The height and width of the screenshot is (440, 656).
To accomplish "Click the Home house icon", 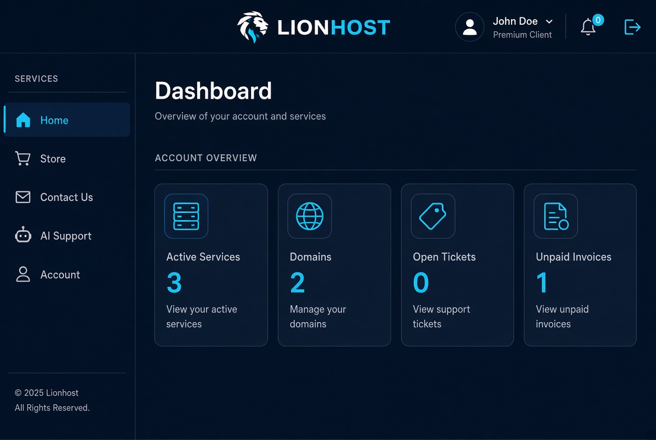I will [23, 120].
